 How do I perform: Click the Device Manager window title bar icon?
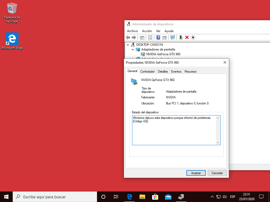click(x=128, y=24)
